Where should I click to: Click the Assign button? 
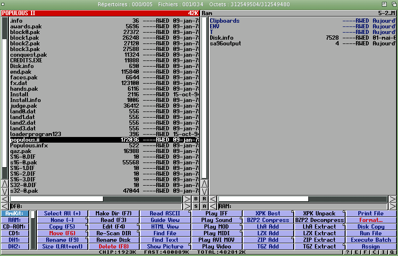pos(371,247)
